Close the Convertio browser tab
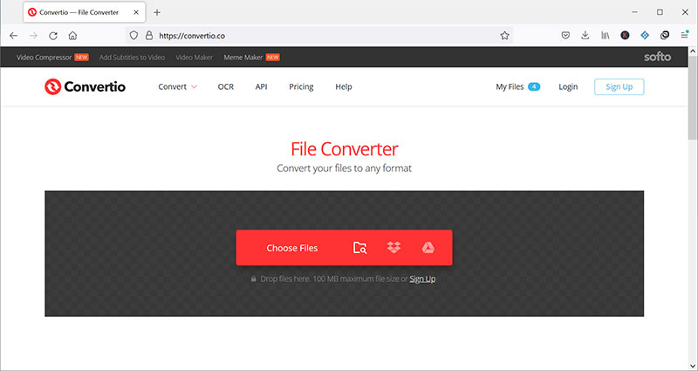Image resolution: width=698 pixels, height=371 pixels. 136,12
